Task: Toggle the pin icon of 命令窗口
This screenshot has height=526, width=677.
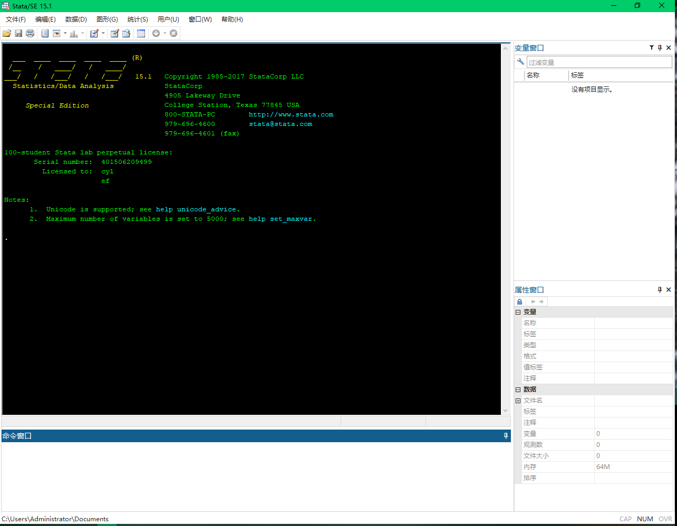Action: point(506,436)
